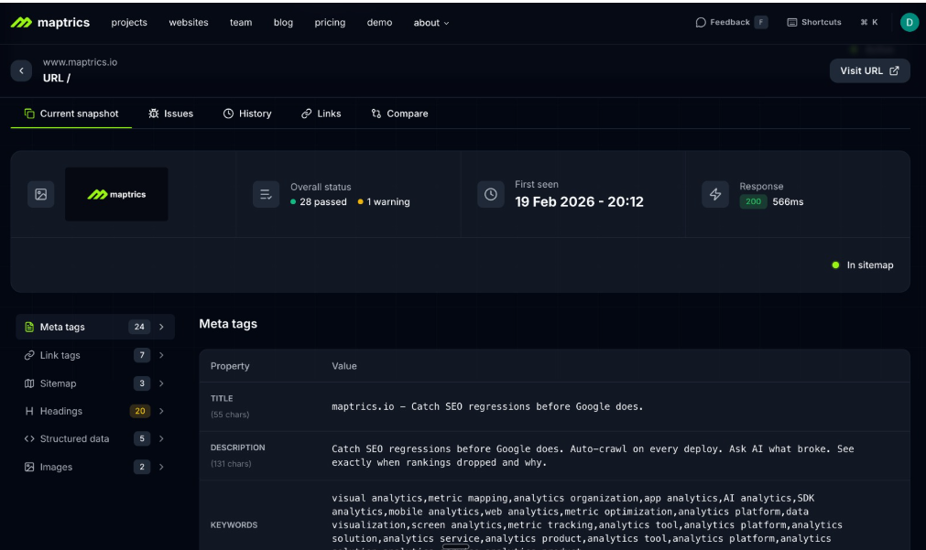
Task: Click the Structured data code brackets icon
Action: click(x=29, y=439)
